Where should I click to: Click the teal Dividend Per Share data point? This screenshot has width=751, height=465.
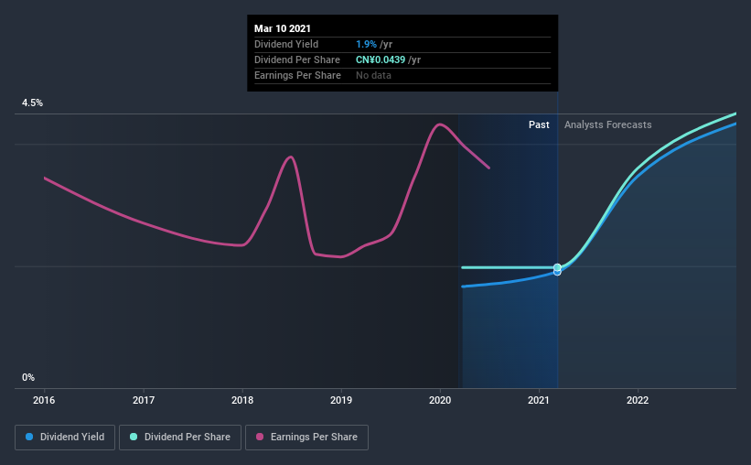coord(557,267)
